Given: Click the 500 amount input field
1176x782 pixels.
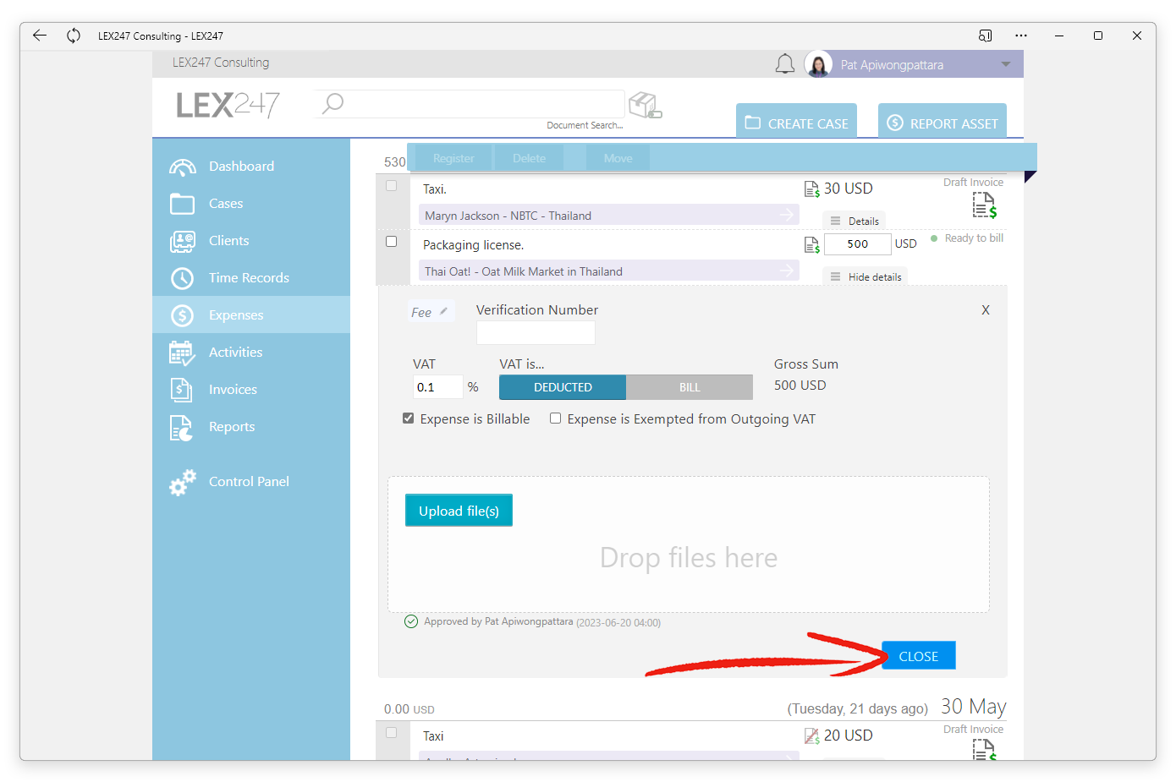Looking at the screenshot, I should [x=857, y=244].
